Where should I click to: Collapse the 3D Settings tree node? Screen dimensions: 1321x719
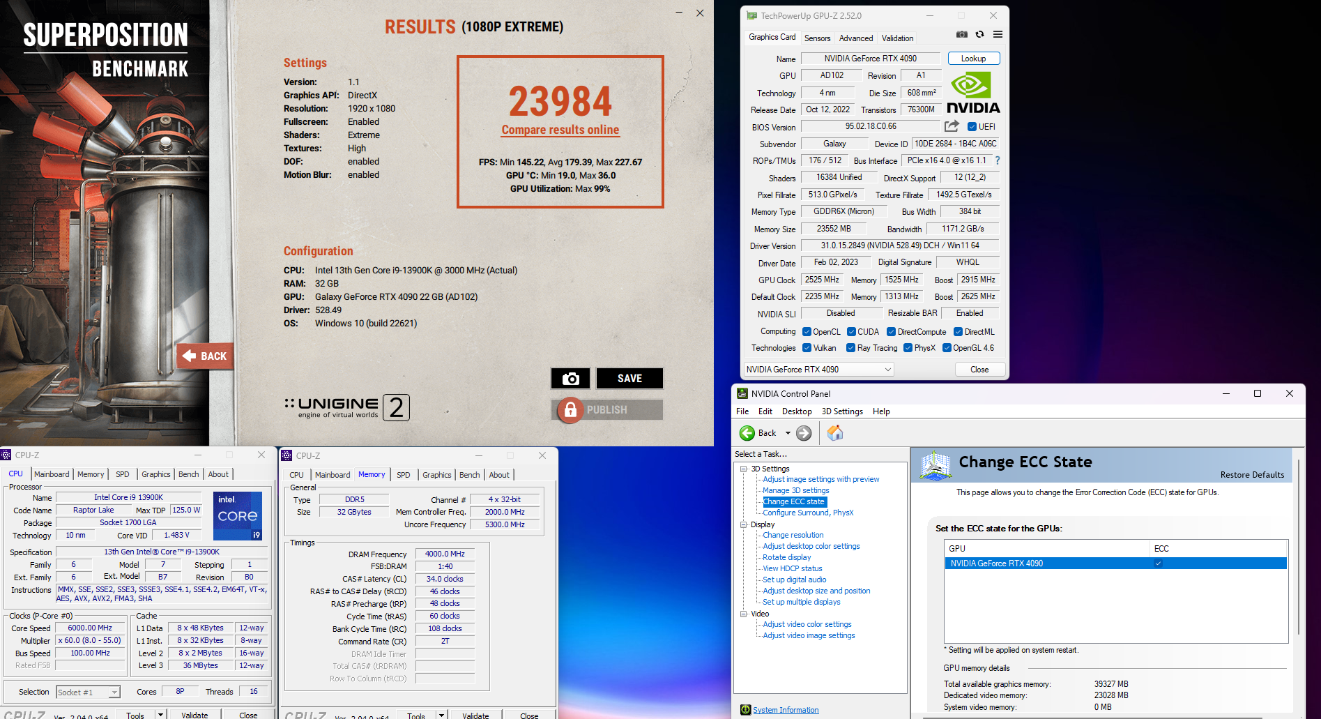tap(744, 469)
